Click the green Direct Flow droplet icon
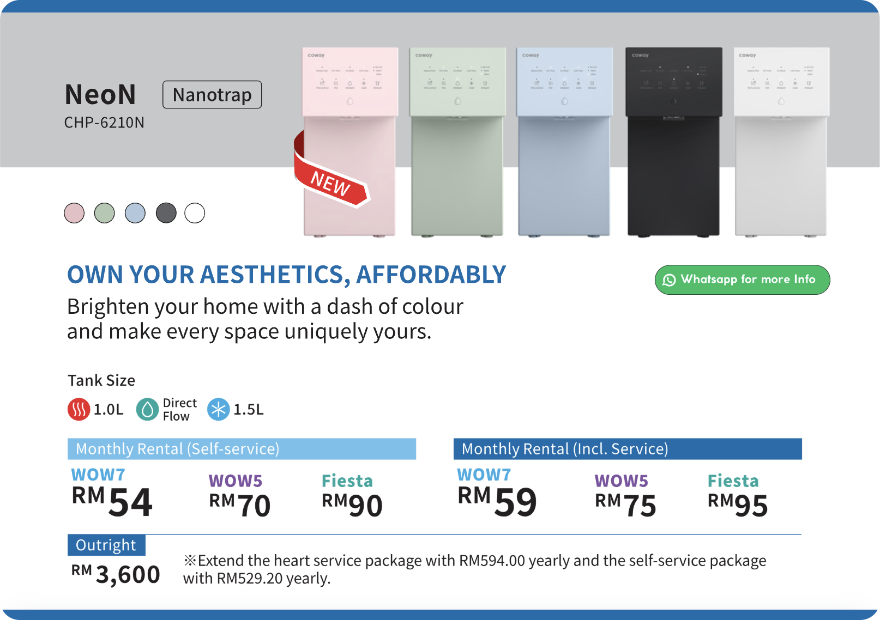 coord(147,409)
